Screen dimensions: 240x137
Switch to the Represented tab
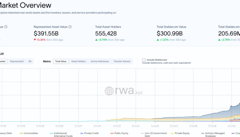(17, 61)
